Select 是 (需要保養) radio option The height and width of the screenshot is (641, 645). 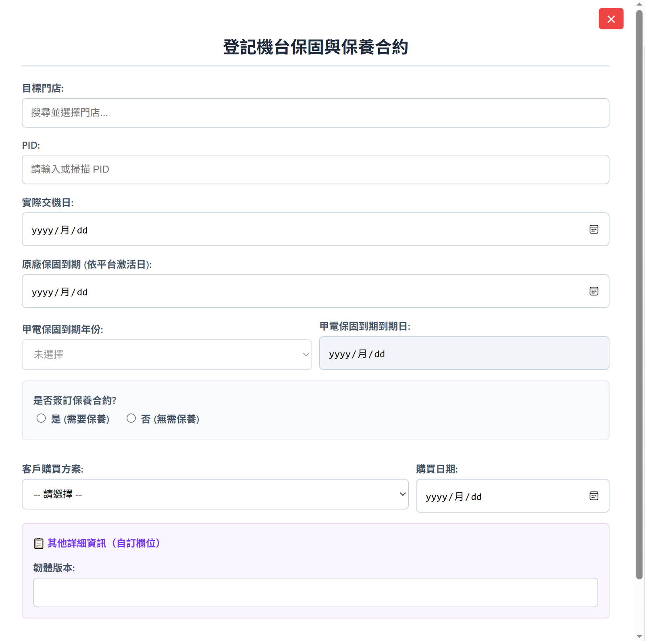(x=41, y=418)
